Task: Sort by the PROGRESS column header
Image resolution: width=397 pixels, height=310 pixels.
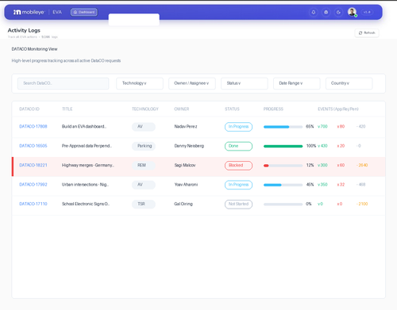Action: (273, 109)
